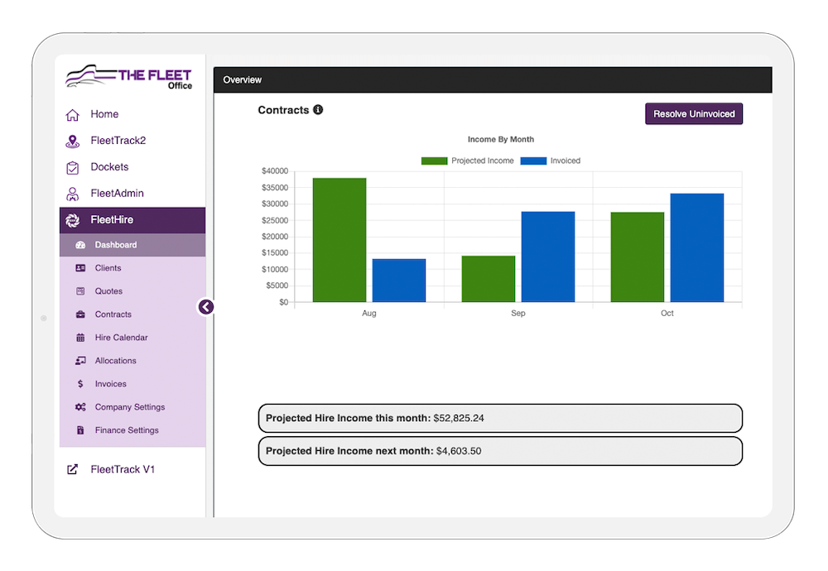Open Company Settings in the sidebar
The width and height of the screenshot is (828, 571).
(x=132, y=407)
